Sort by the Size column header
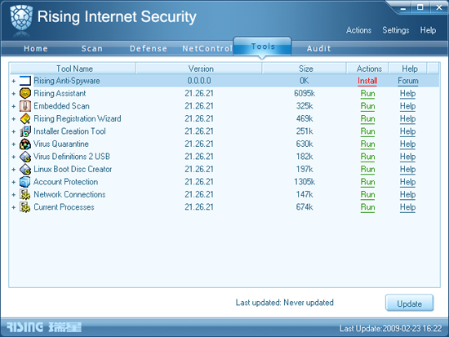449x337 pixels. [305, 69]
